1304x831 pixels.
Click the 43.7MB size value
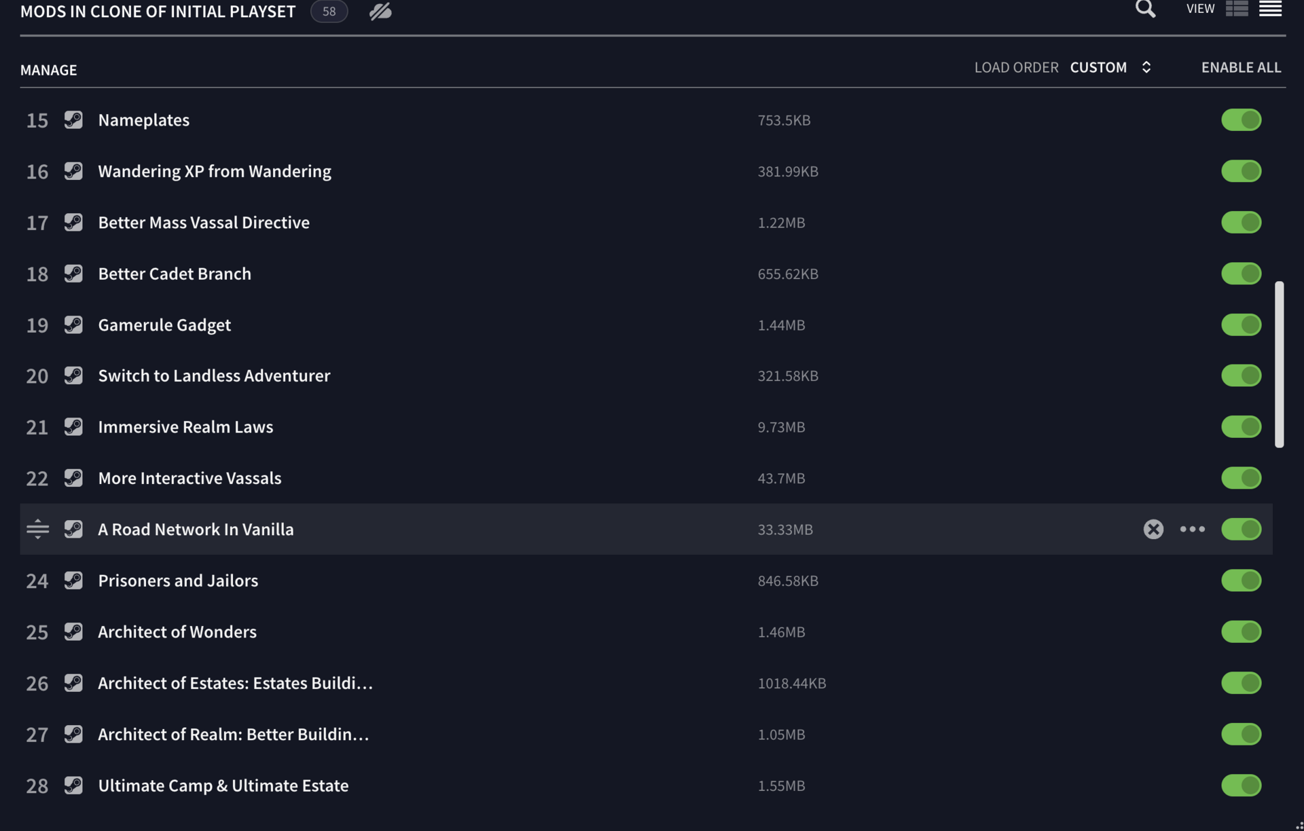(781, 478)
